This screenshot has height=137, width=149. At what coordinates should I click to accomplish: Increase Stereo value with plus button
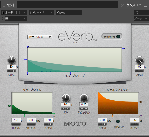[x=141, y=71]
